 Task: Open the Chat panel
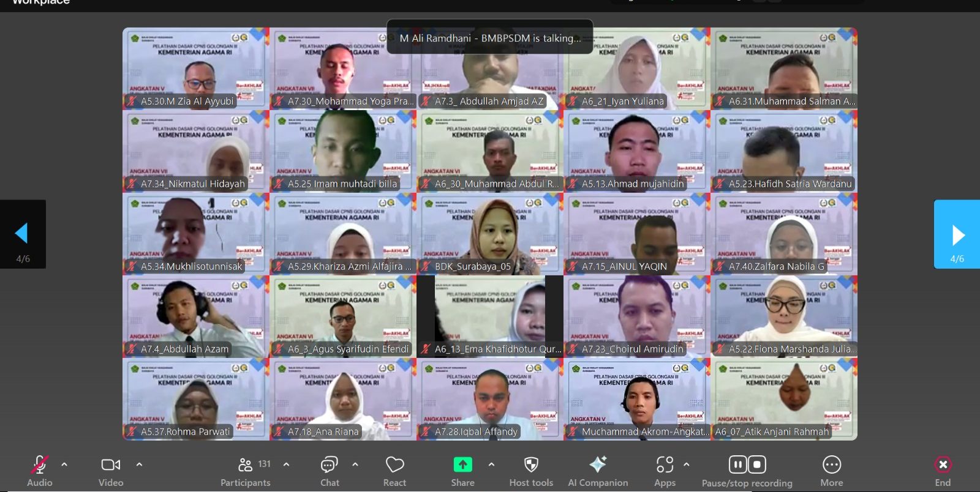click(x=330, y=466)
